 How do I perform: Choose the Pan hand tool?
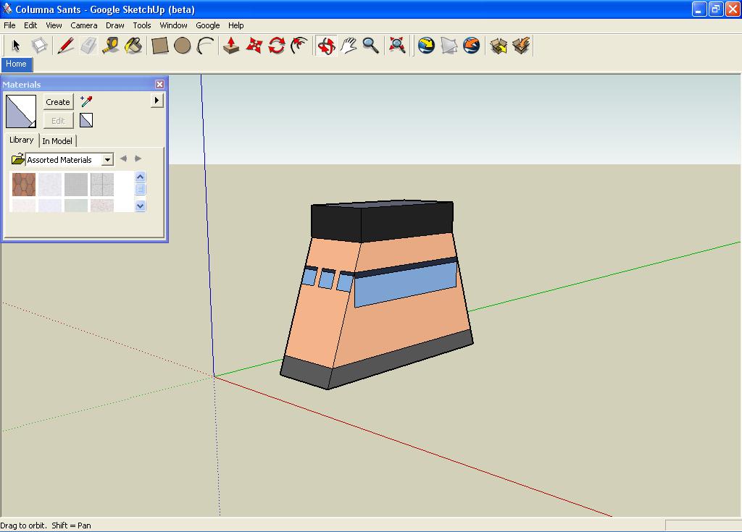349,46
